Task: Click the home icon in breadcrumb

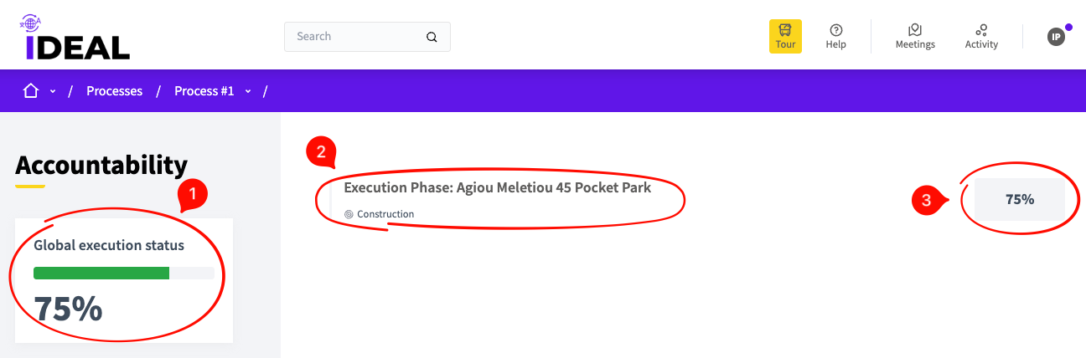Action: coord(31,91)
